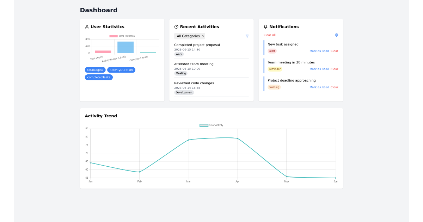Open the filter funnel icon
Viewport: 423px width, 222px height.
pyautogui.click(x=247, y=36)
